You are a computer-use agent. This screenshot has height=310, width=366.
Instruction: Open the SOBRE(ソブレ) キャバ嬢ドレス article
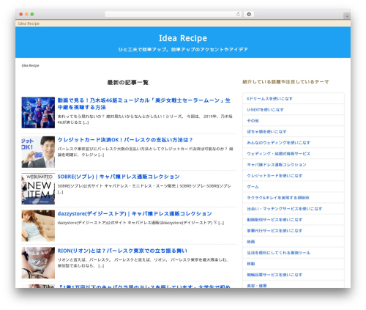click(x=119, y=177)
